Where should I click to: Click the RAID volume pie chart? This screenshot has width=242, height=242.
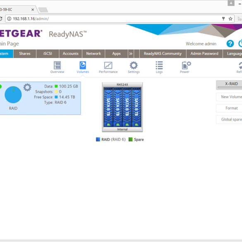(x=13, y=95)
